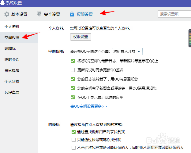Click the 权限设置 button under 个人资料
The width and height of the screenshot is (191, 153).
(x=81, y=37)
